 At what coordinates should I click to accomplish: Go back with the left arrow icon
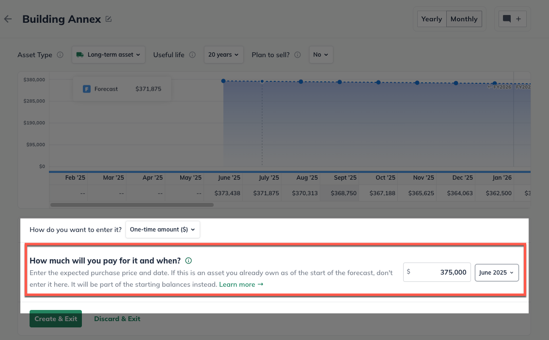pos(8,19)
